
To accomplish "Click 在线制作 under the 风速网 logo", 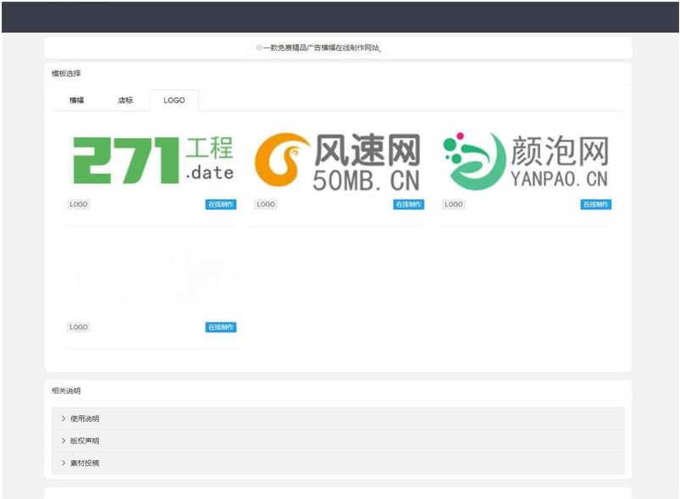I will (408, 204).
